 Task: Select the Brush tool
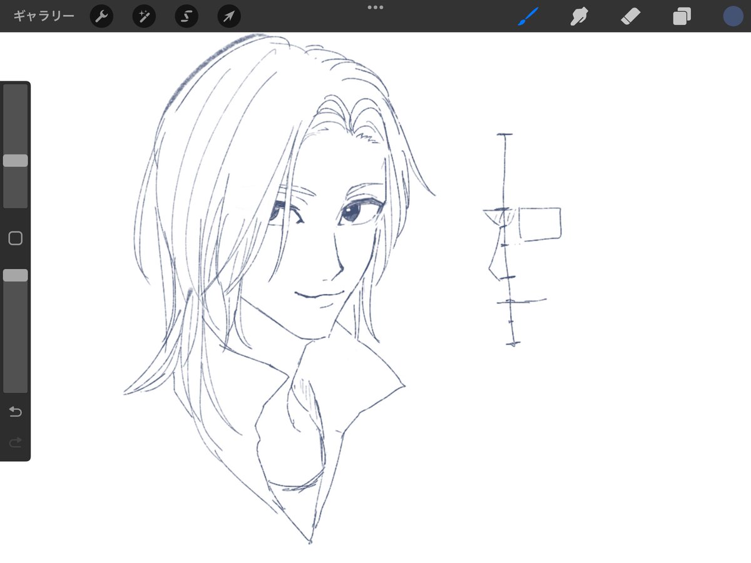coord(529,16)
